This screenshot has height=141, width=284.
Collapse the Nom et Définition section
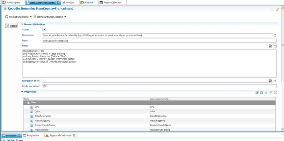click(22, 24)
